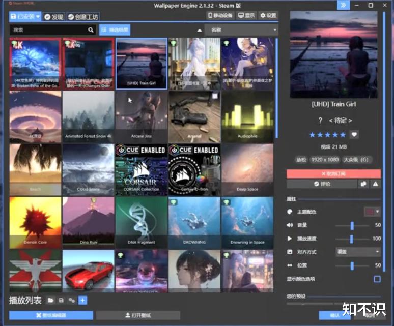
Task: Open the Mobile devices (移动设备) button
Action: click(220, 16)
